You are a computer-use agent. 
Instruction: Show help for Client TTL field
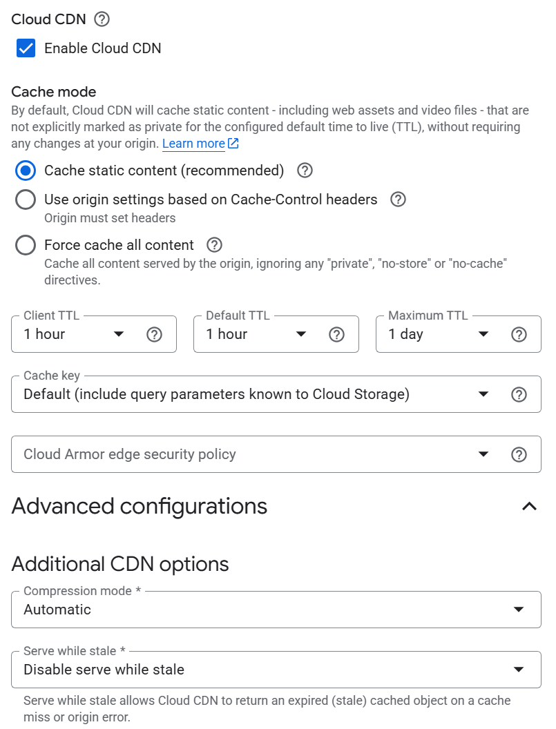154,334
